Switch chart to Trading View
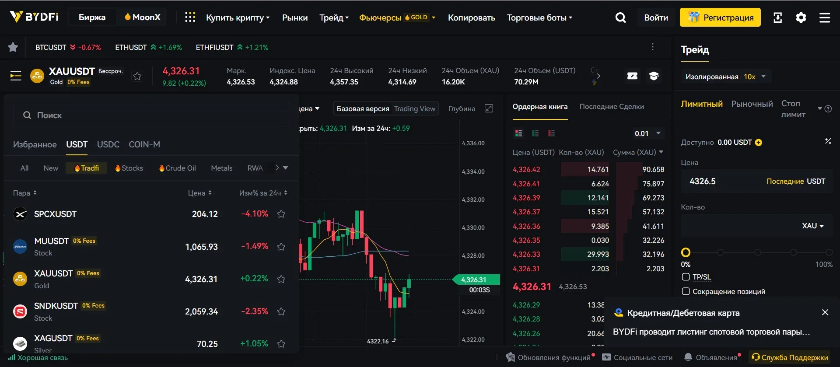The height and width of the screenshot is (367, 840). (414, 108)
